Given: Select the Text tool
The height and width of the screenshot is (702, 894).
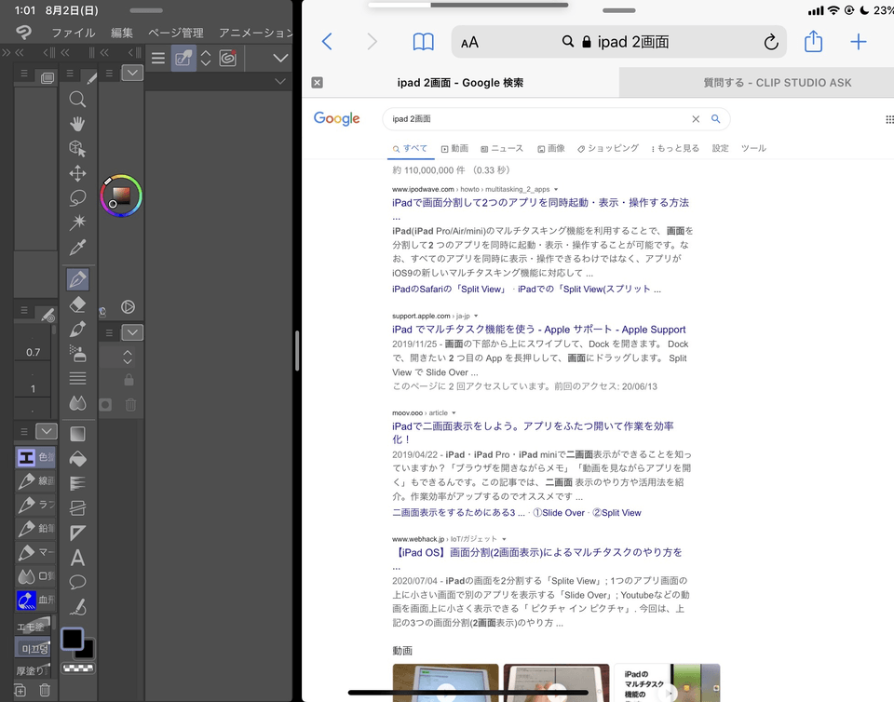Looking at the screenshot, I should 77,558.
